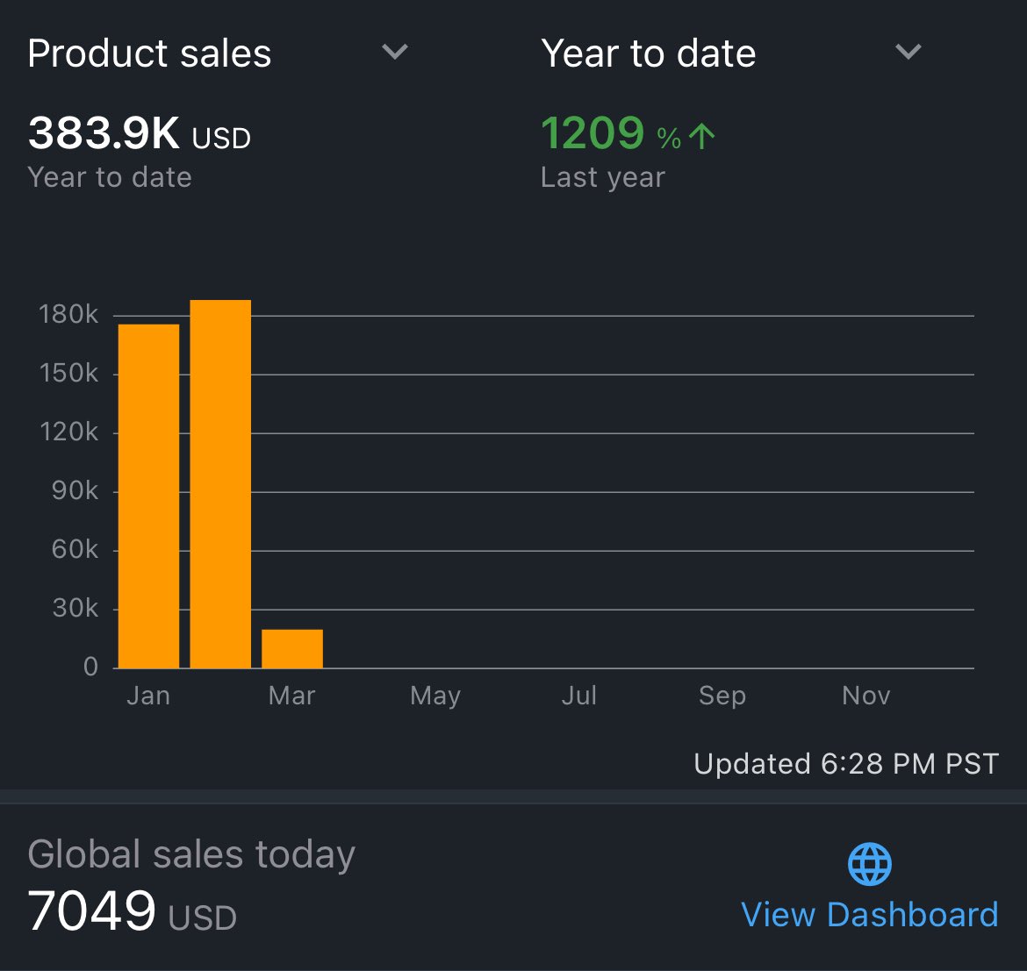Click the May axis label
This screenshot has width=1027, height=971.
[435, 696]
